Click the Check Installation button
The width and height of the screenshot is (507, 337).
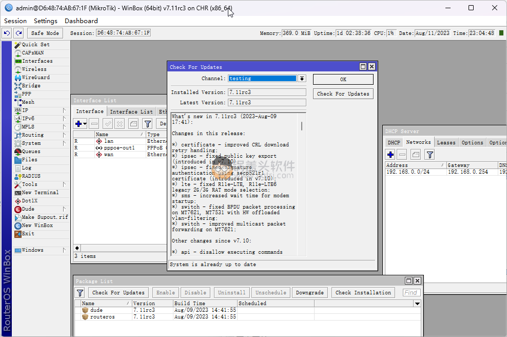363,293
